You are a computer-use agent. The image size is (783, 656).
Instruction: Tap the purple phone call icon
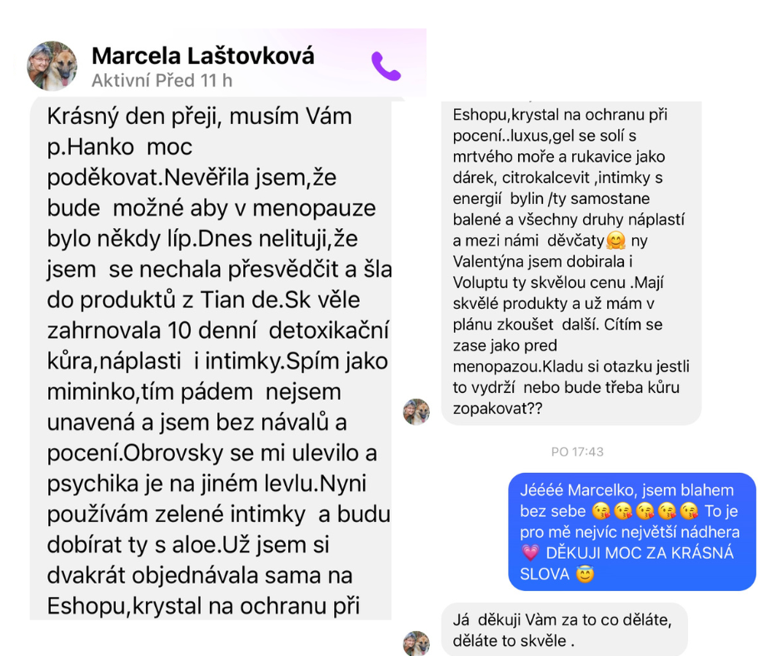coord(386,66)
